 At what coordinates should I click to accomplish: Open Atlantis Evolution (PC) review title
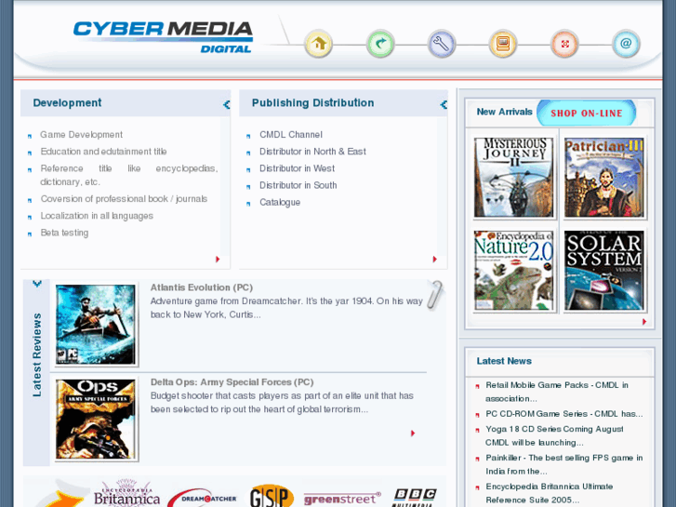coord(202,287)
